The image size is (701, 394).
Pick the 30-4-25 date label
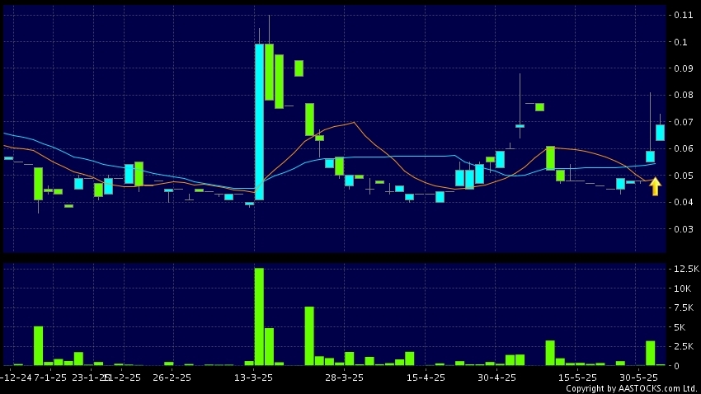496,378
